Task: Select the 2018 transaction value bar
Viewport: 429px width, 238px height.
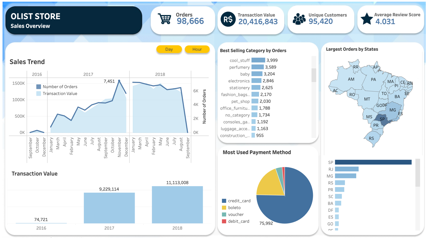Action: coord(177,205)
